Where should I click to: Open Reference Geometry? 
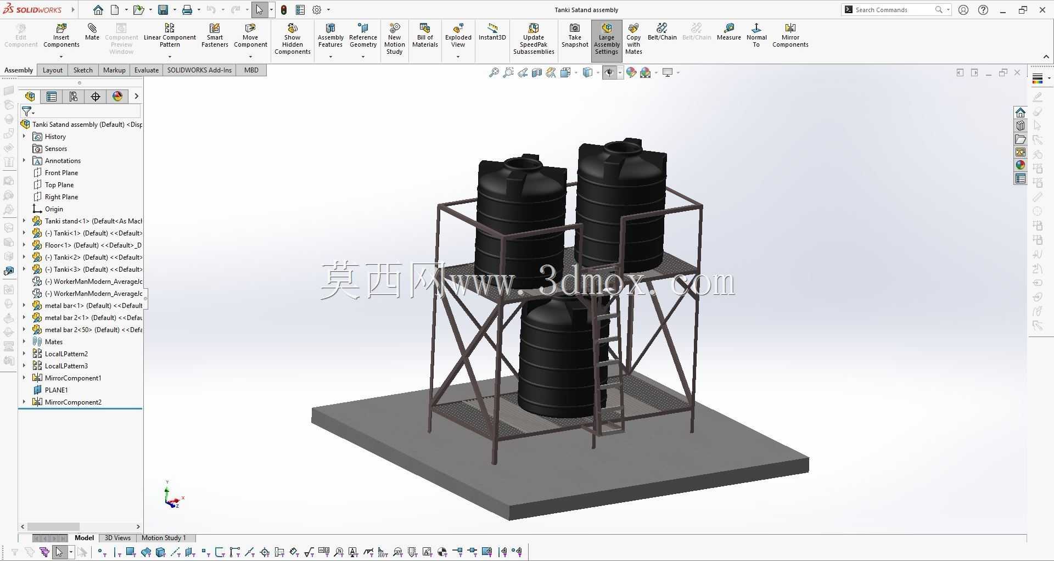click(x=363, y=35)
